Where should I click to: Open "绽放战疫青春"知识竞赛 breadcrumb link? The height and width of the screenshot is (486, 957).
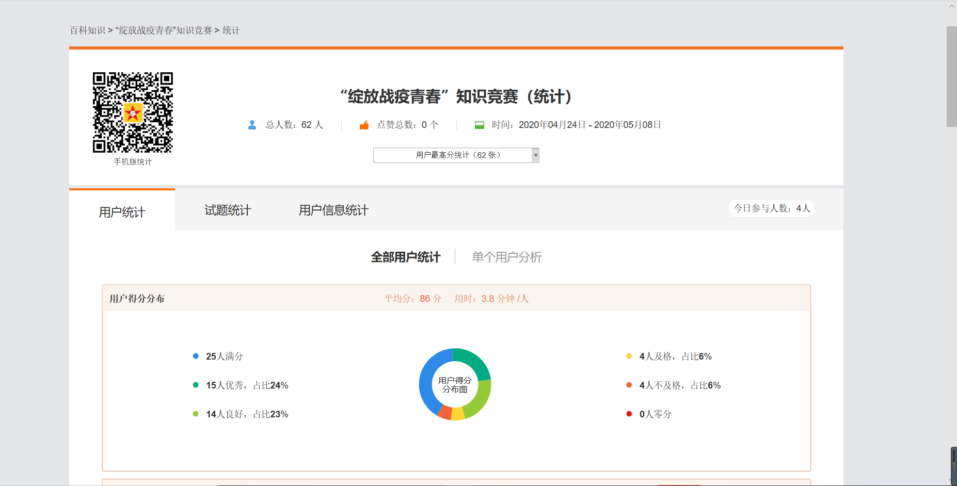click(x=164, y=30)
